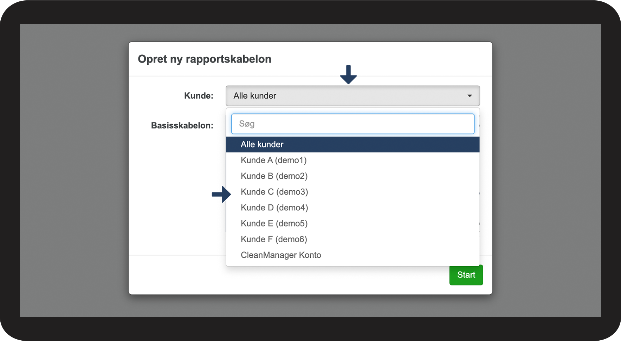
Task: Select Kunde B (demo2) option
Action: coord(274,176)
